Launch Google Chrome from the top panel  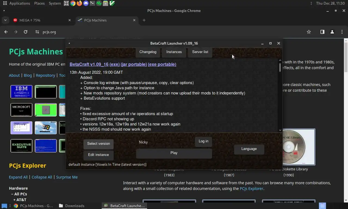pos(73,3)
